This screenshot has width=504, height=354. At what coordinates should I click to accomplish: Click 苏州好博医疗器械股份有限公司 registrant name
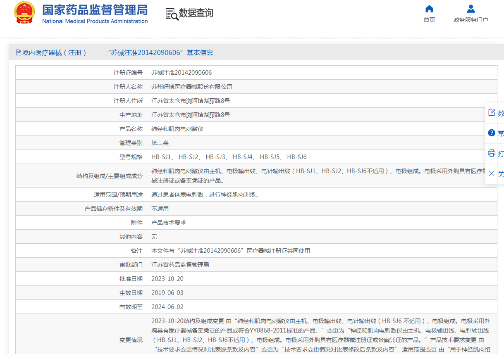(192, 87)
